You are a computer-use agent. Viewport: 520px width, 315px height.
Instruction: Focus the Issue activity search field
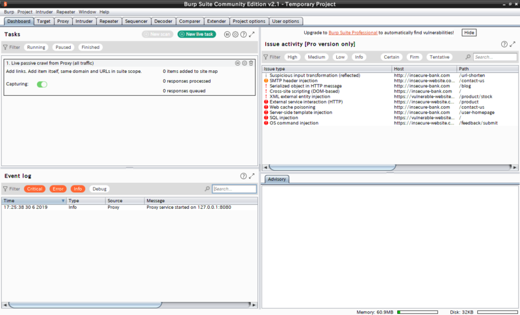click(495, 57)
